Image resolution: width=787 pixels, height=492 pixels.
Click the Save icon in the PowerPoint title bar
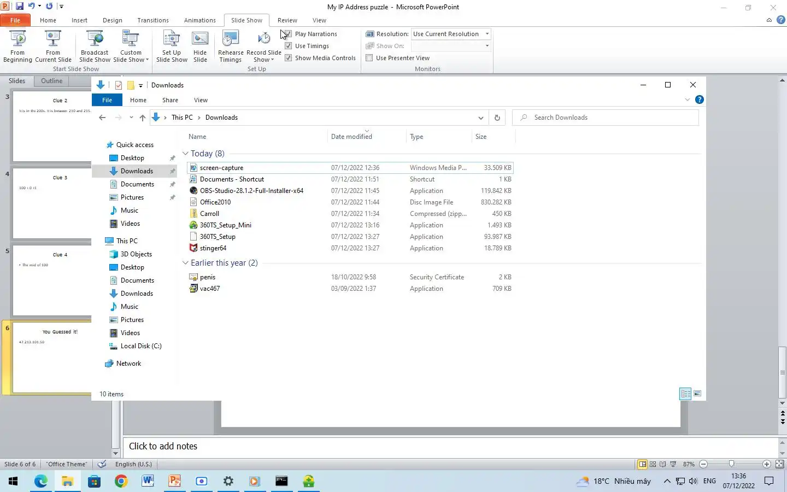tap(19, 6)
